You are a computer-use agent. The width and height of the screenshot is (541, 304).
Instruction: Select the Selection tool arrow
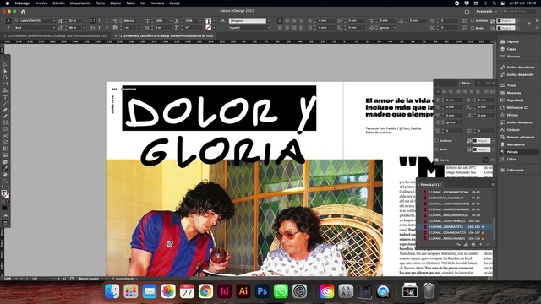click(x=5, y=64)
